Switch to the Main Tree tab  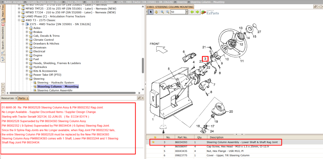coord(3,13)
